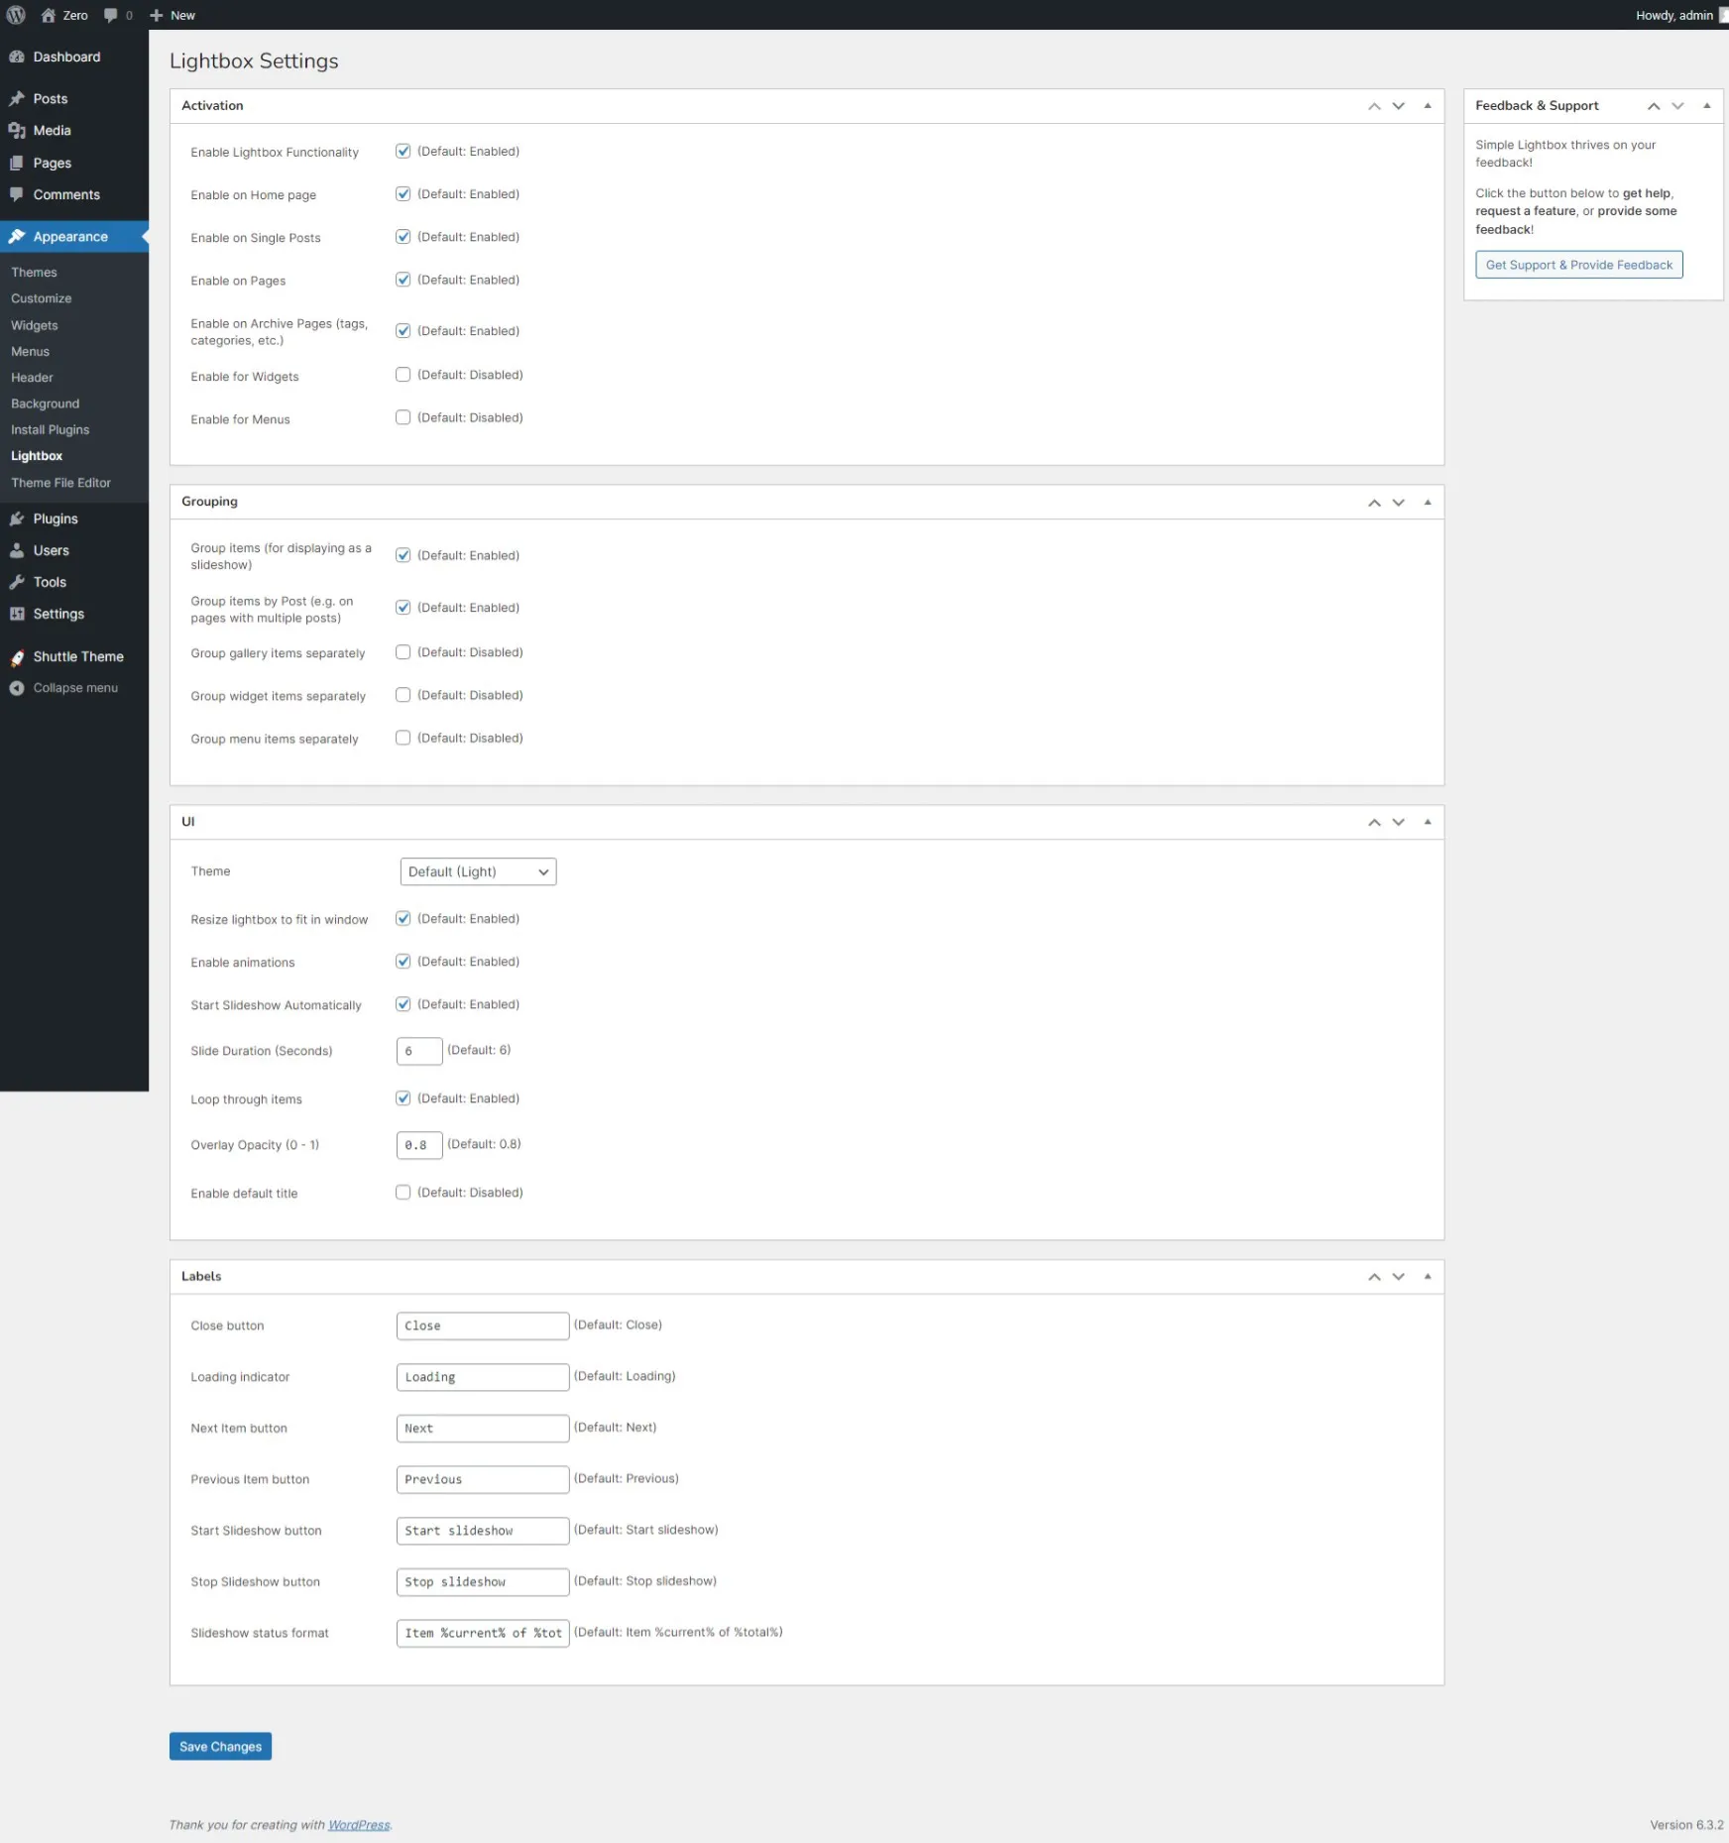Viewport: 1729px width, 1843px height.
Task: Select Customize under Appearance menu
Action: click(41, 298)
